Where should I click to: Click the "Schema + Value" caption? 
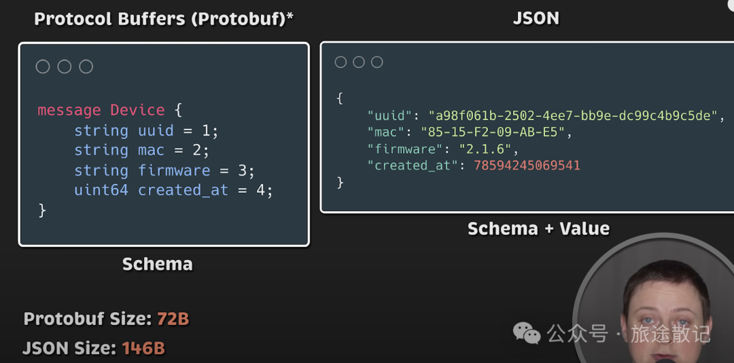pos(538,229)
